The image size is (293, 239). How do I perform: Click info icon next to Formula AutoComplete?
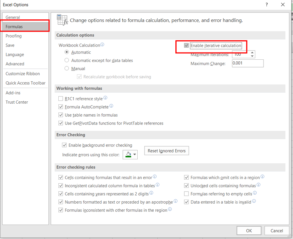[111, 106]
